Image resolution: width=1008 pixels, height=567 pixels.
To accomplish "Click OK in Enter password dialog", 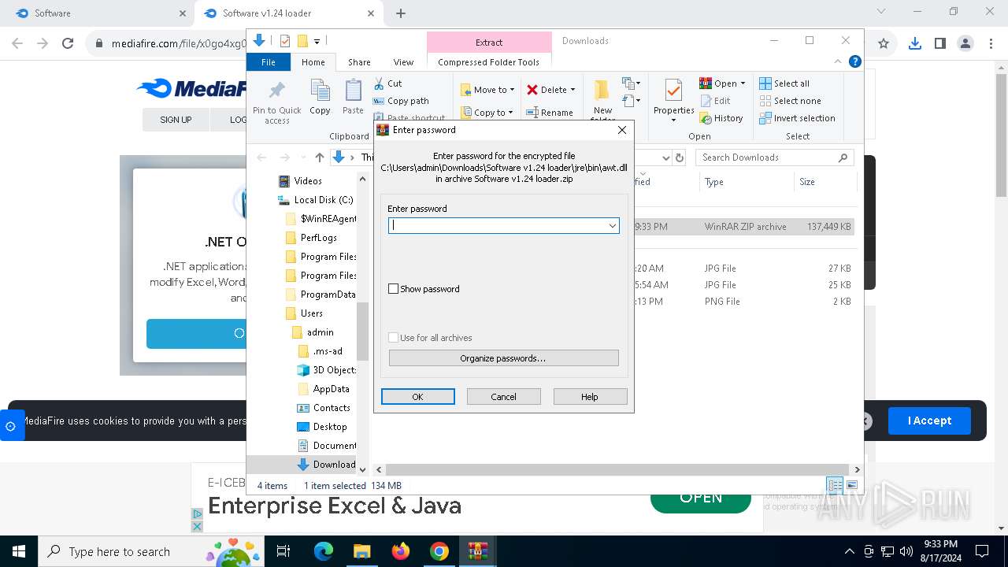I will click(418, 397).
